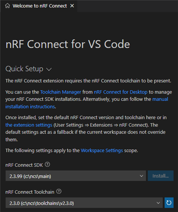Click the Quick Setup heading text
178x212 pixels.
[24, 69]
